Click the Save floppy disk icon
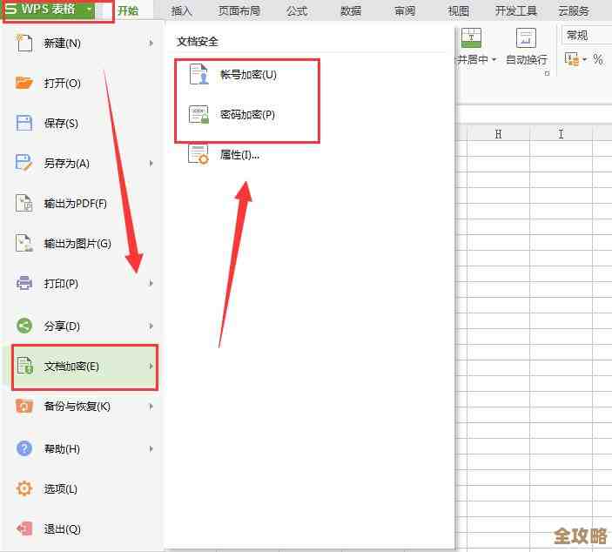The height and width of the screenshot is (552, 612). pyautogui.click(x=24, y=123)
